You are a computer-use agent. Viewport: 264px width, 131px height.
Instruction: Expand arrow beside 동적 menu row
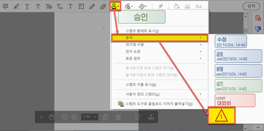pyautogui.click(x=201, y=38)
